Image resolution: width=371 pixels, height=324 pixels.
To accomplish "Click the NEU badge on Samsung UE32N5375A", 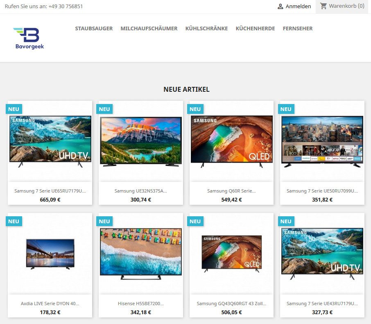I will tap(104, 109).
